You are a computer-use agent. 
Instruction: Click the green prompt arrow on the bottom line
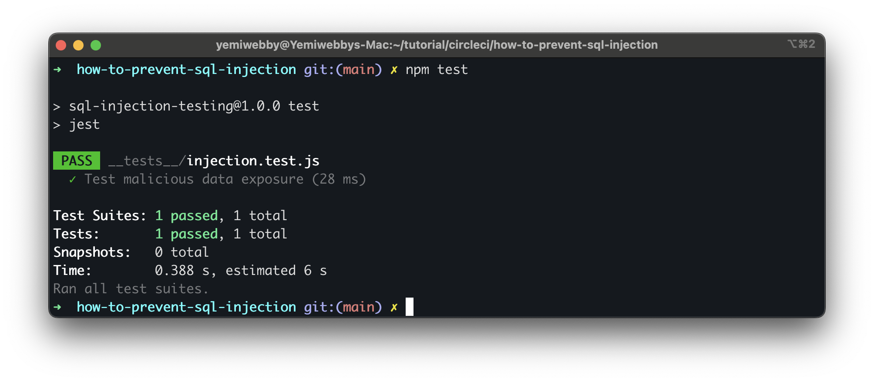coord(58,307)
